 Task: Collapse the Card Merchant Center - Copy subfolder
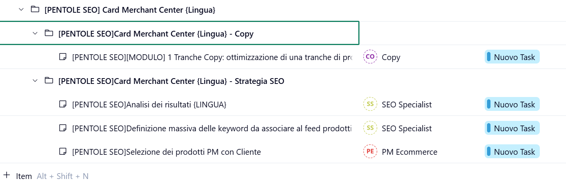click(35, 33)
